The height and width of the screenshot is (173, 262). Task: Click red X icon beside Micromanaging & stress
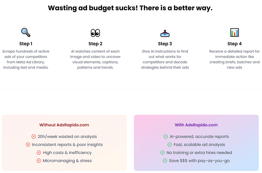(x=39, y=161)
